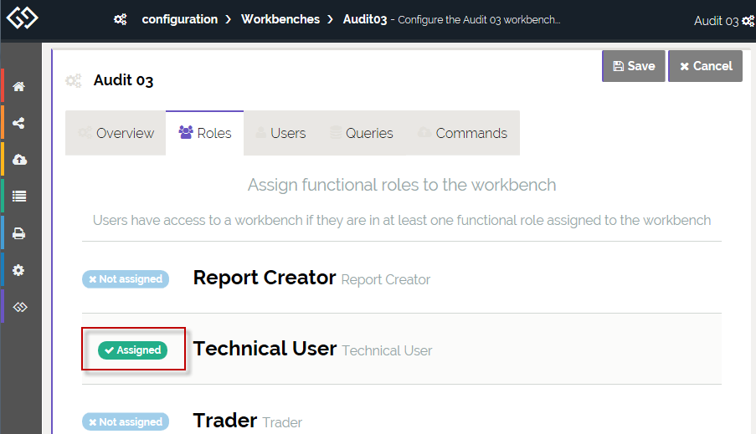Click the printer icon in the sidebar

pos(18,233)
